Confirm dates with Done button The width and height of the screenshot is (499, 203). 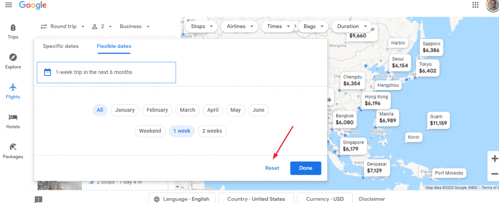click(x=306, y=168)
